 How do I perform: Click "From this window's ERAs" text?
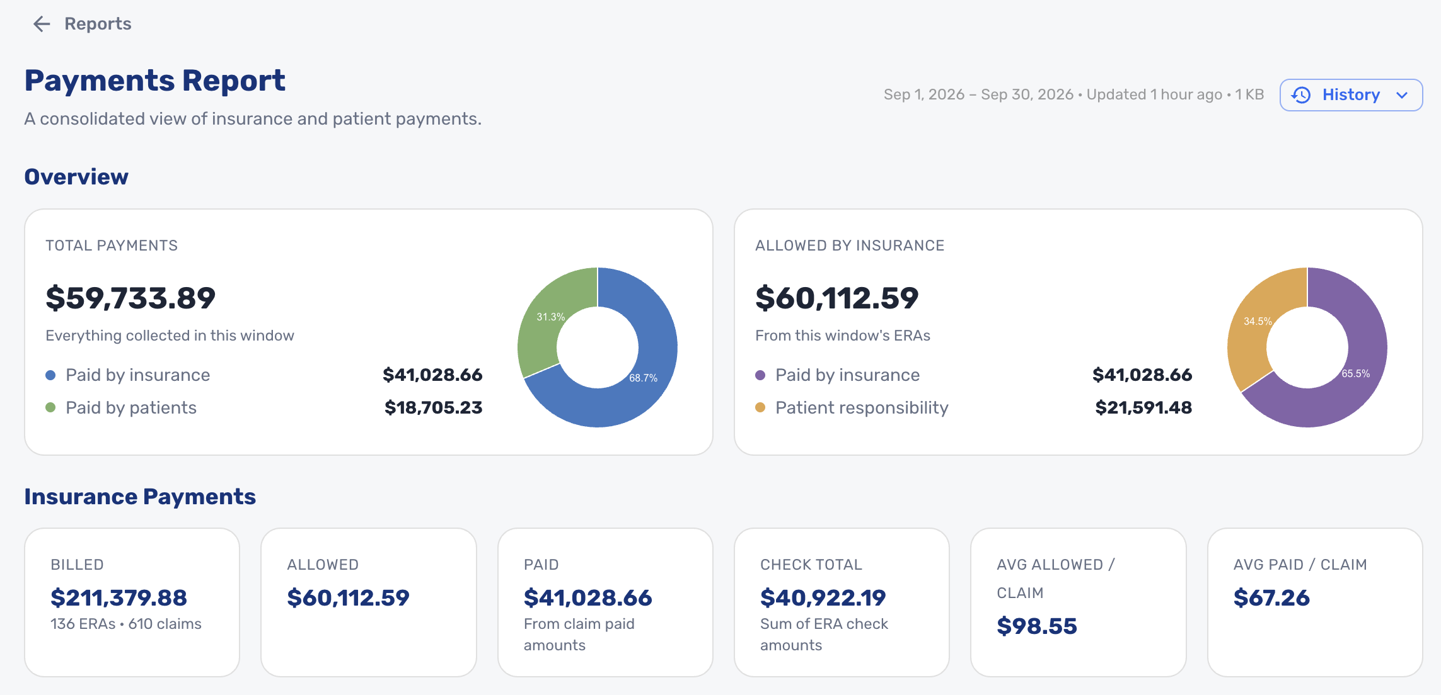coord(843,336)
